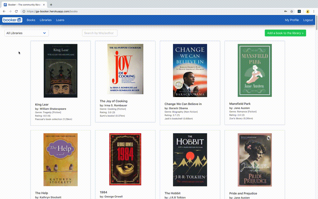This screenshot has width=318, height=199.
Task: Click 'Genre: Tragedy [Fiction]' text
Action: coord(48,112)
